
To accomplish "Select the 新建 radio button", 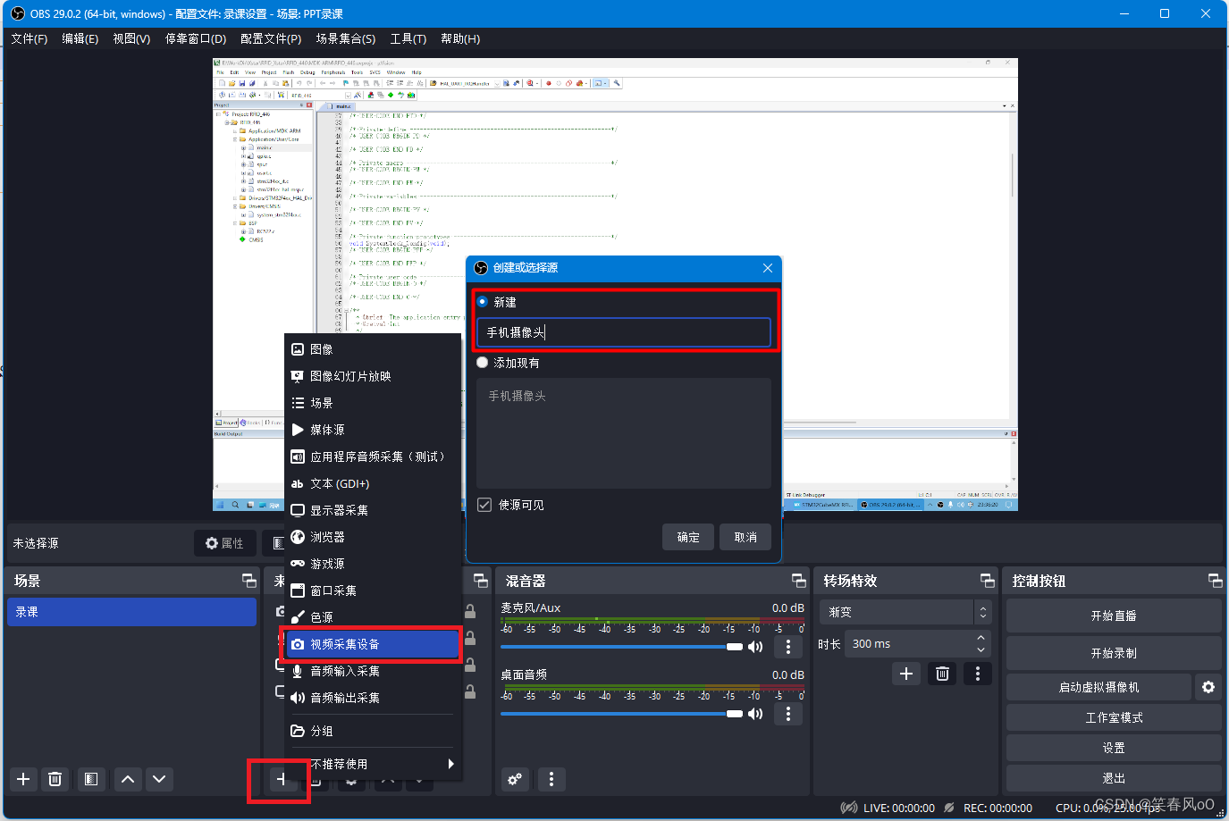I will [x=483, y=302].
